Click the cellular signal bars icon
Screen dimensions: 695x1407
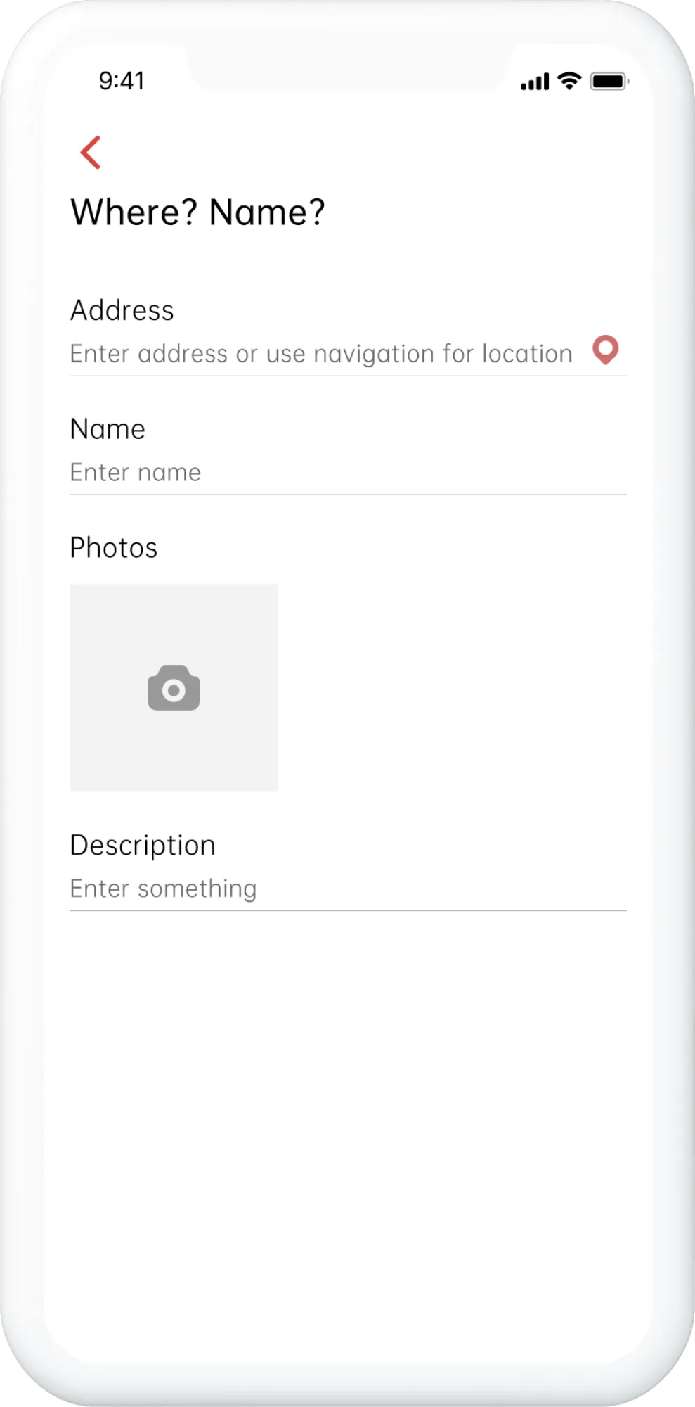coord(535,82)
